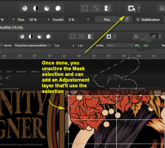Toggle the force pressure target icon
Screen dimensions: 165x148
[126, 19]
